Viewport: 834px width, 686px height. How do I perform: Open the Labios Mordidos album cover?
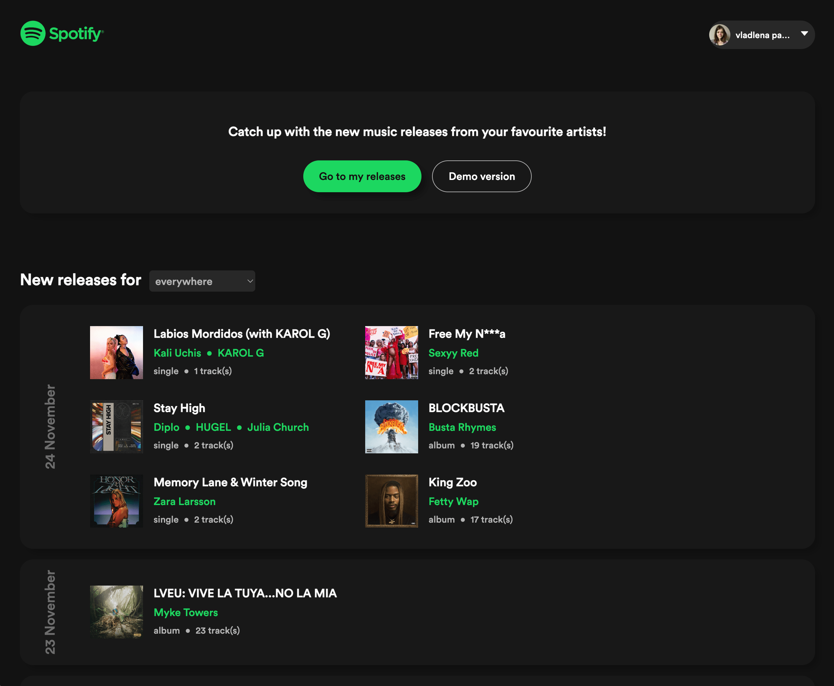coord(117,353)
